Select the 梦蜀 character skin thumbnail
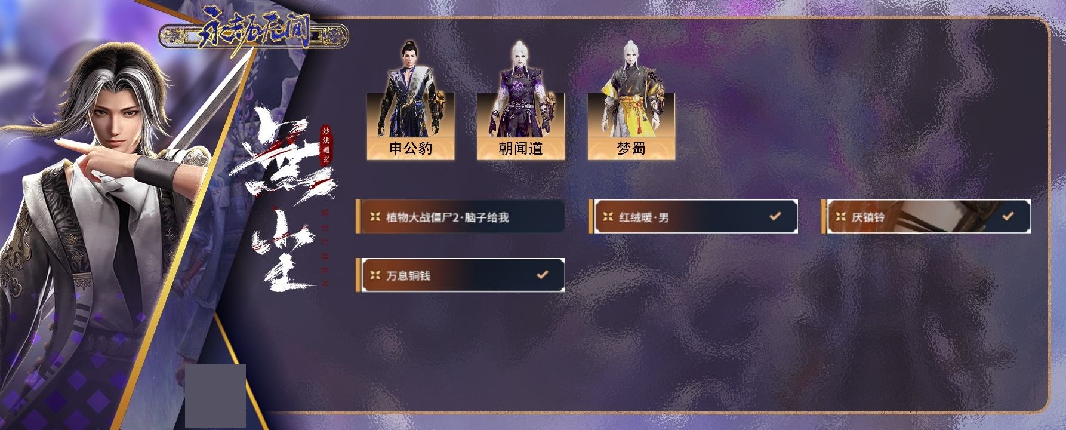 631,100
